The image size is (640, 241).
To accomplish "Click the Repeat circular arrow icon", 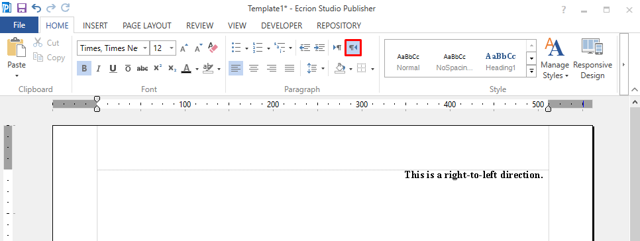I will tap(65, 8).
